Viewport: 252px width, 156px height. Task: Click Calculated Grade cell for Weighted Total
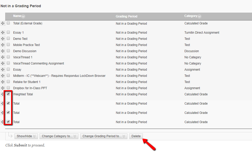click(196, 94)
